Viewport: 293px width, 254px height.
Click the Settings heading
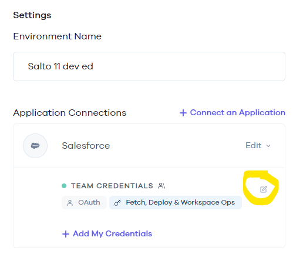click(32, 15)
